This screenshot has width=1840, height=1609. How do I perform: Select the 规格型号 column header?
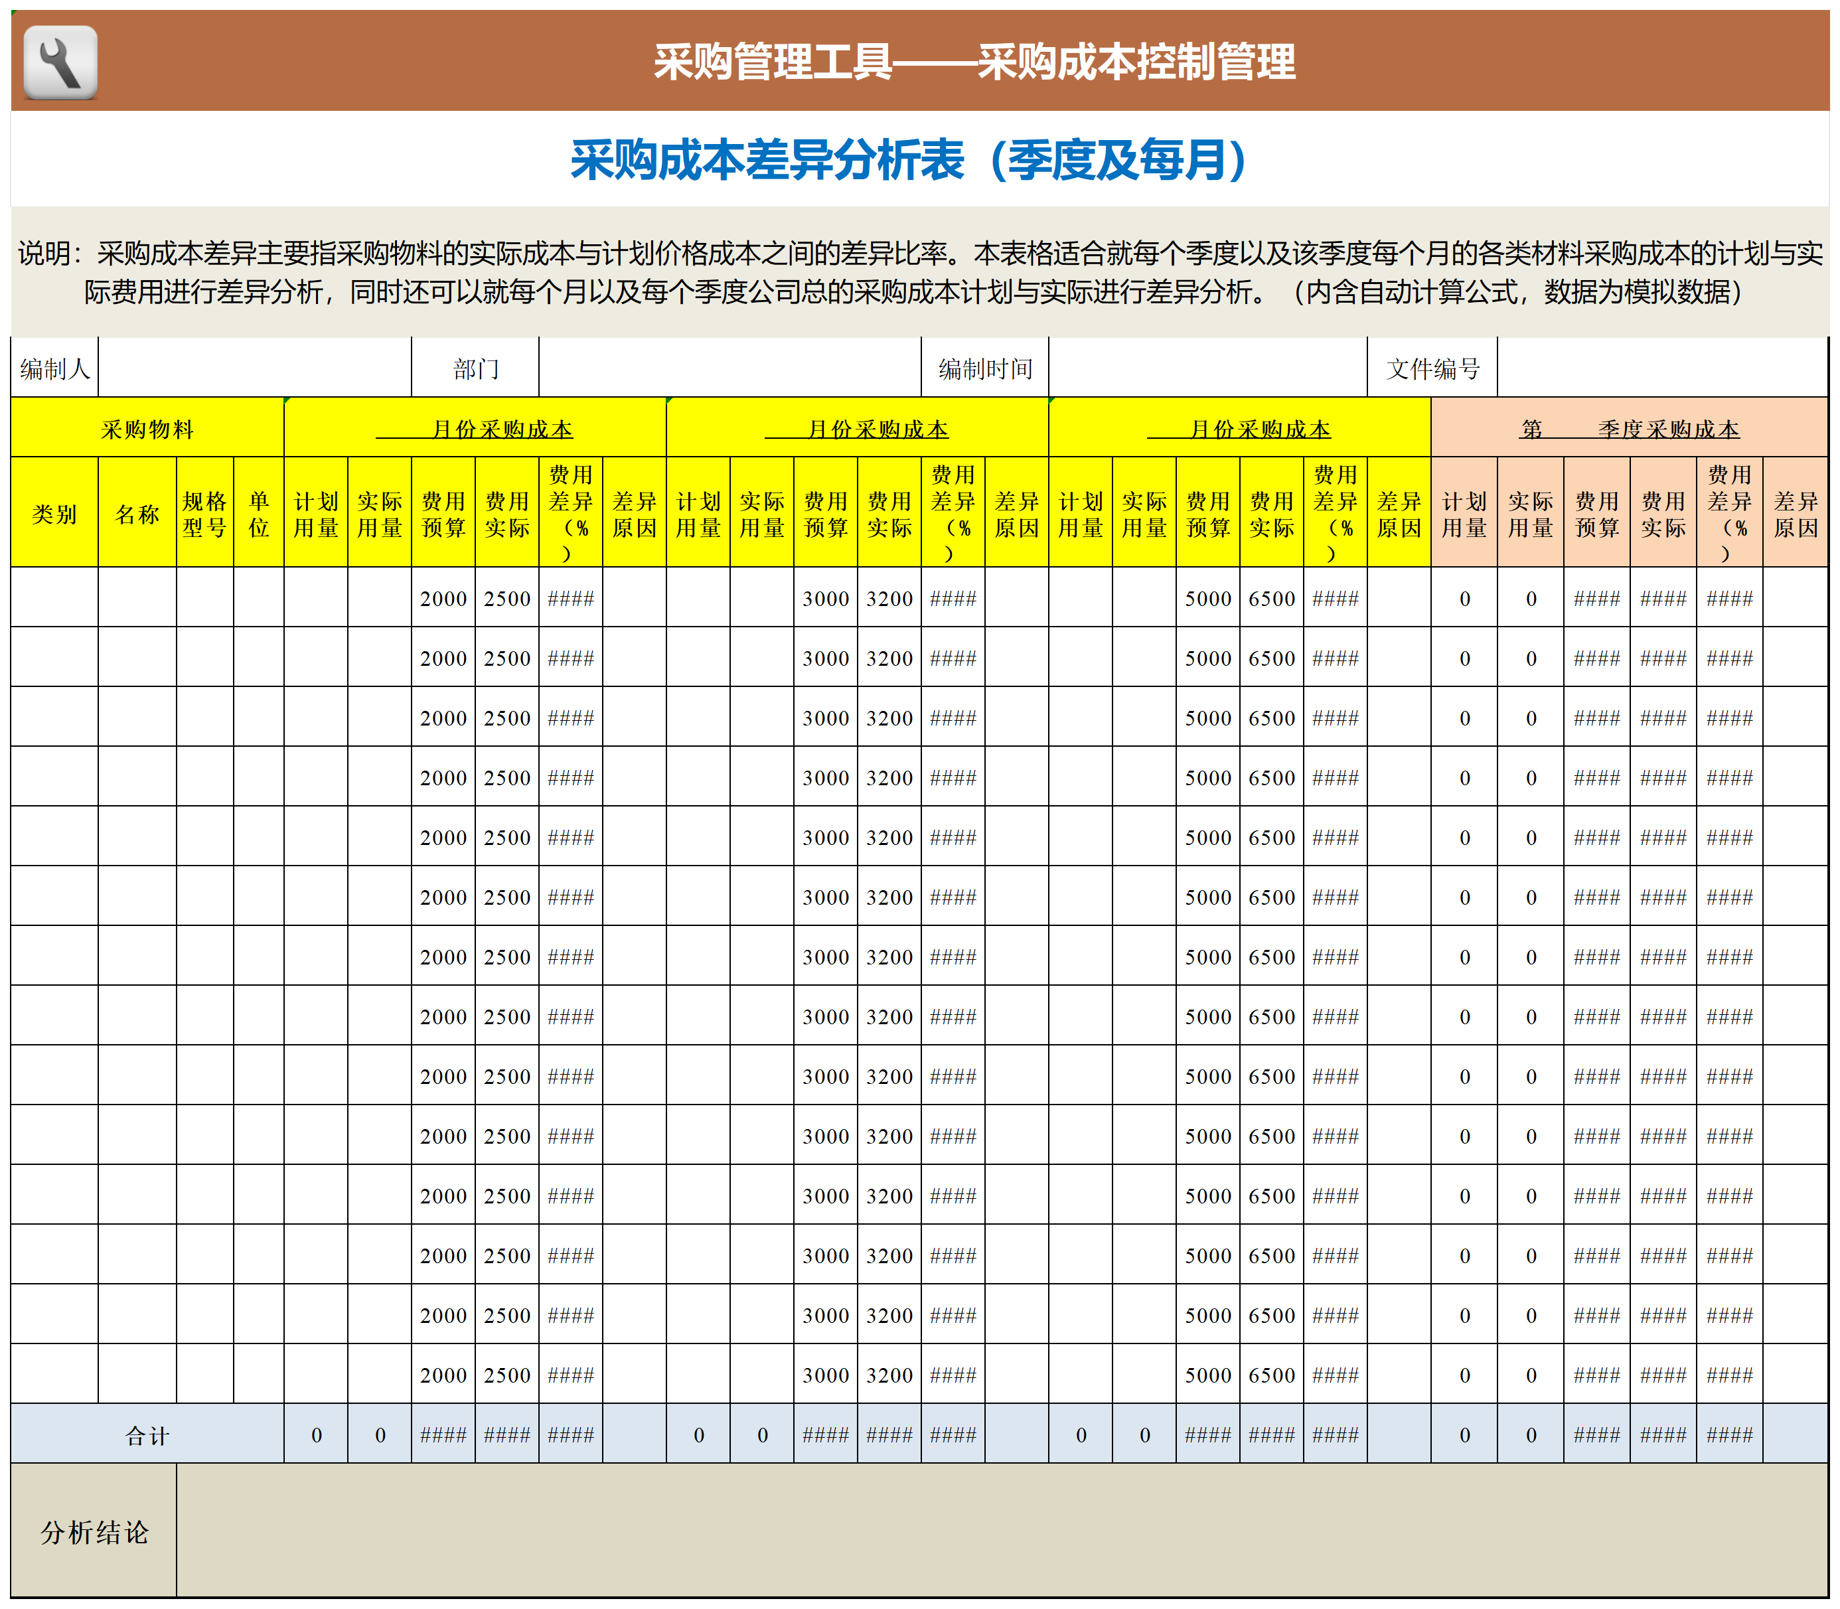point(204,512)
